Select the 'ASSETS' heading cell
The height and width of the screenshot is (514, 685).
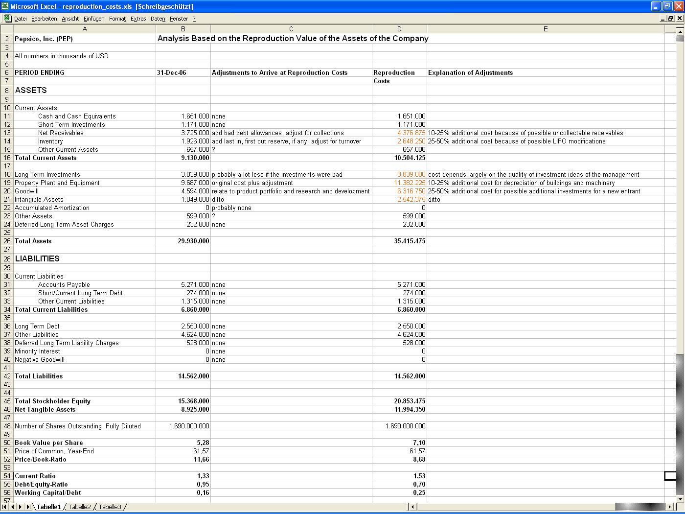point(85,90)
